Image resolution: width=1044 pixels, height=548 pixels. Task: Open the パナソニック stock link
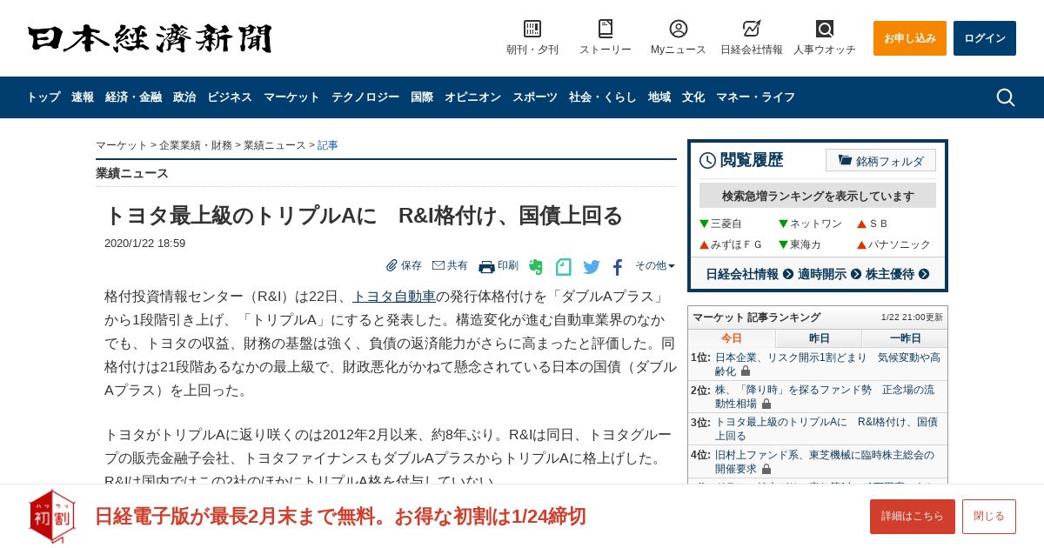coord(900,244)
